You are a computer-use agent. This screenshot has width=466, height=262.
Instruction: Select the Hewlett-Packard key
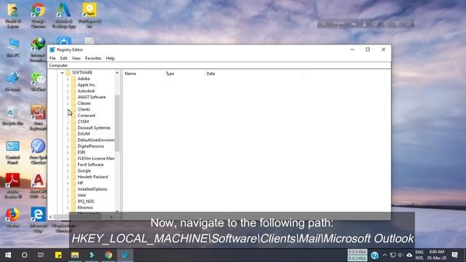click(92, 177)
